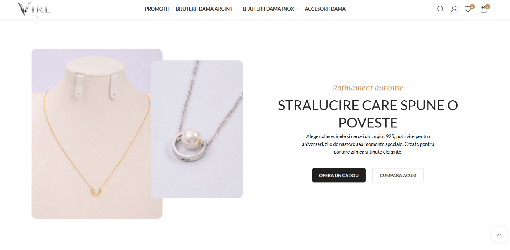
Task: Click the wishlist counter badge
Action: tap(472, 7)
